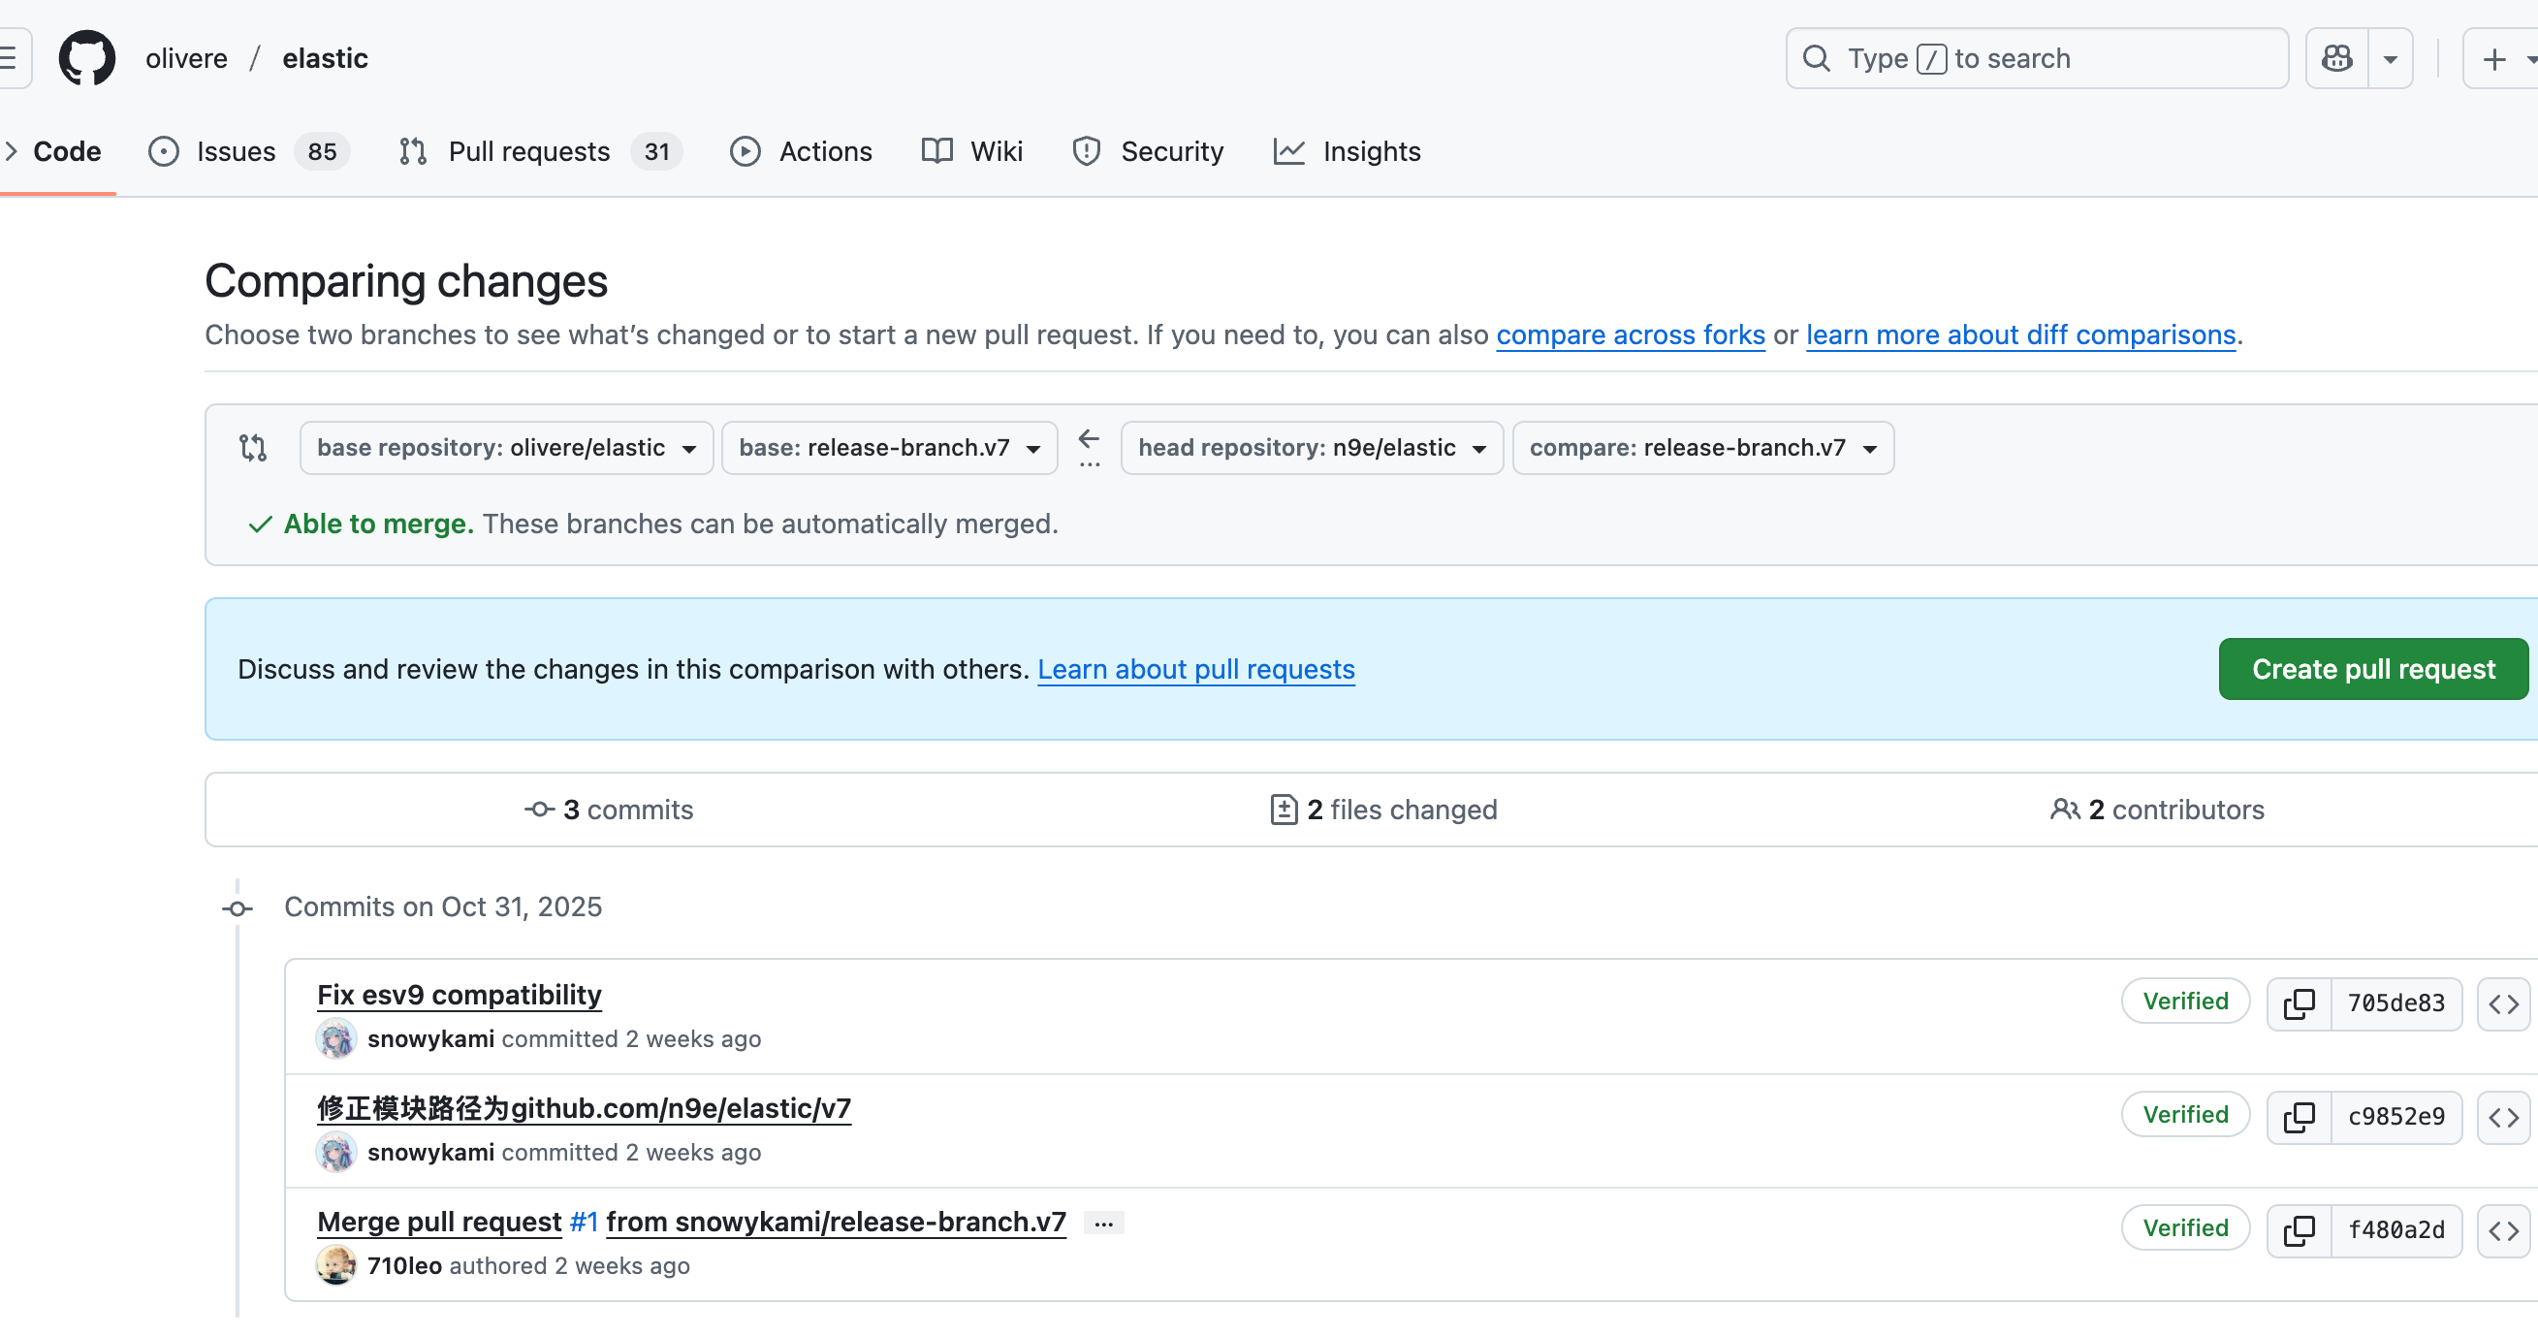Open head repository n9e/elastic dropdown

click(x=1312, y=447)
